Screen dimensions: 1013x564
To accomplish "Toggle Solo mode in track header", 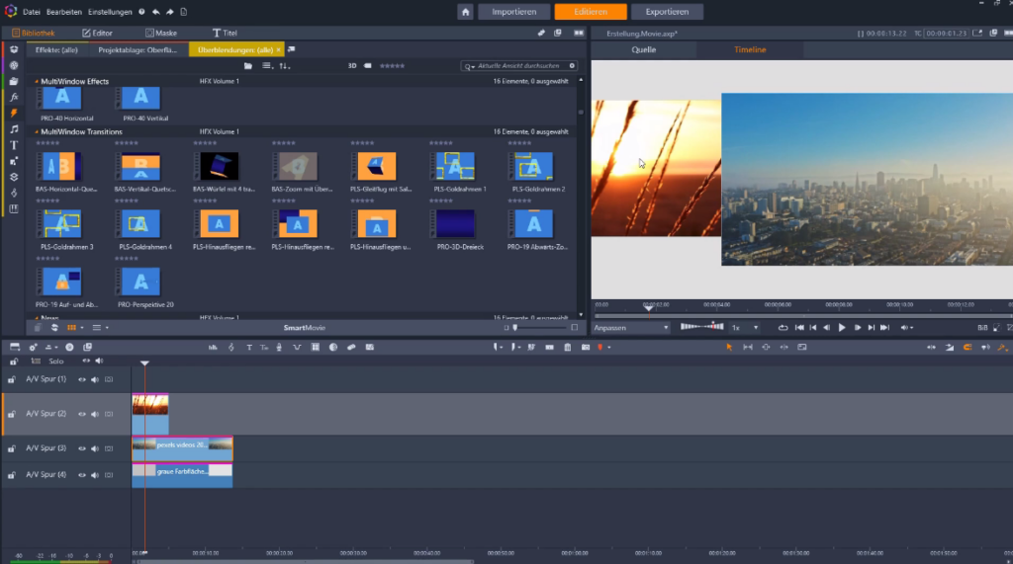I will (56, 362).
